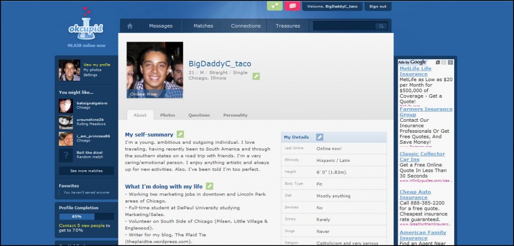
Task: Click the 6' 0" (1.83m) height value
Action: point(332,172)
